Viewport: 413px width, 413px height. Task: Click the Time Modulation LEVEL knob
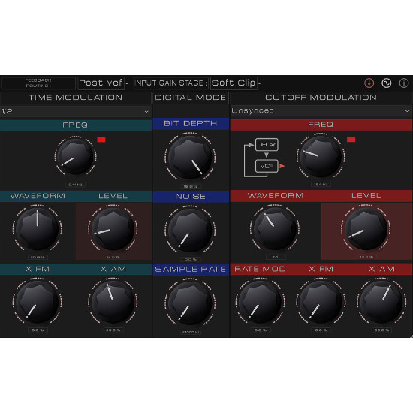click(113, 228)
